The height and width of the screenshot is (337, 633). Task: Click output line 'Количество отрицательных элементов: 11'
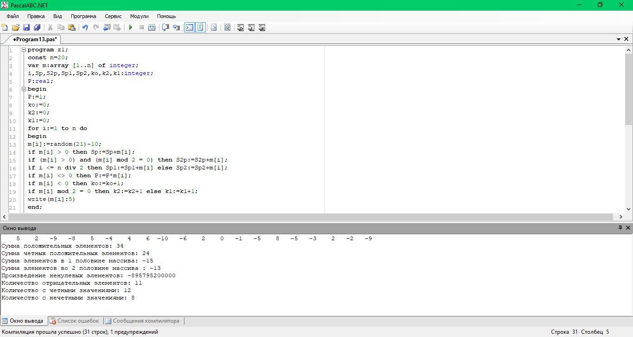(72, 283)
